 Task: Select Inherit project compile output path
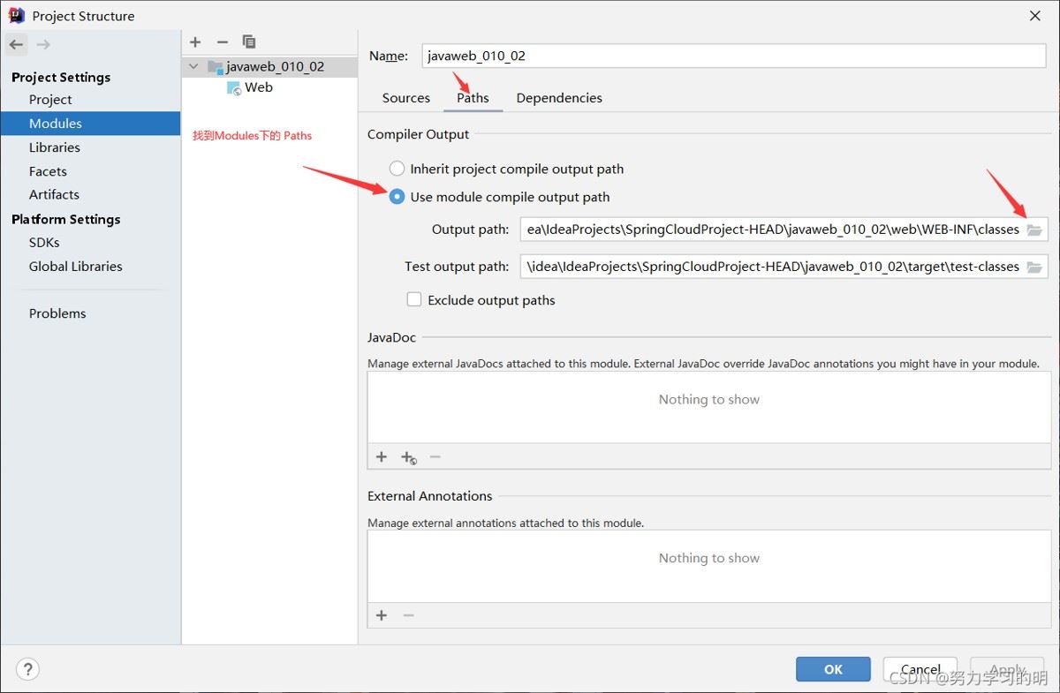507,169
